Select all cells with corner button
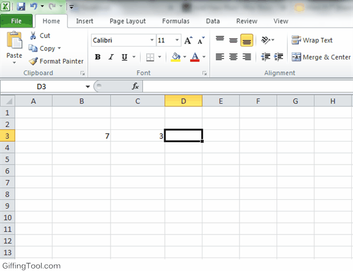 8,101
